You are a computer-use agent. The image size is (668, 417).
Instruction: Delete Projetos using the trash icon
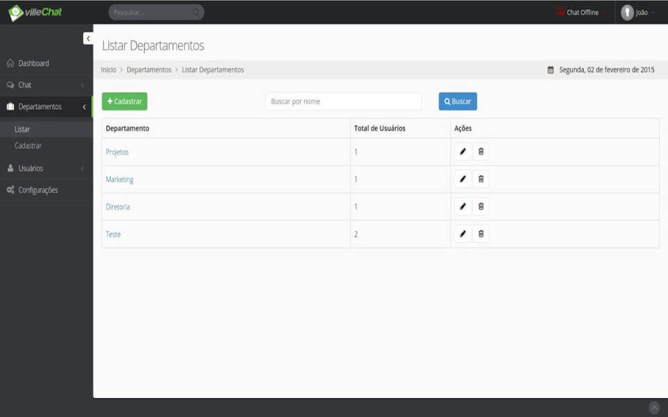[481, 152]
